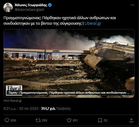This screenshot has height=127, width=139.
Task: Click the reply speech bubble icon
Action: click(x=7, y=120)
